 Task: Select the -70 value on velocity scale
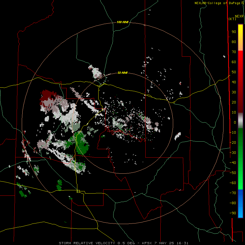(x=233, y=193)
